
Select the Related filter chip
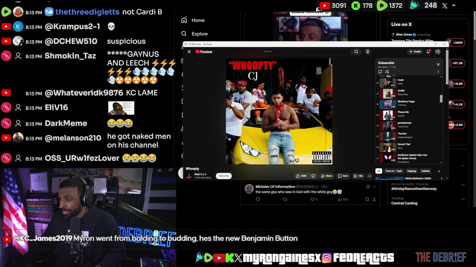[425, 171]
